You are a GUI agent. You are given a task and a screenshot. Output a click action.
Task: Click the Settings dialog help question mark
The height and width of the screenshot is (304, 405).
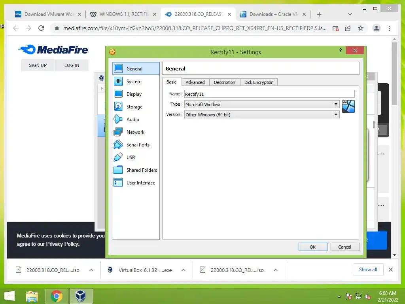coord(341,50)
